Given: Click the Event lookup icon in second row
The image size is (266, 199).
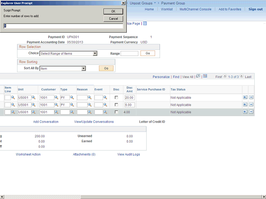Looking at the screenshot, I should (106, 105).
